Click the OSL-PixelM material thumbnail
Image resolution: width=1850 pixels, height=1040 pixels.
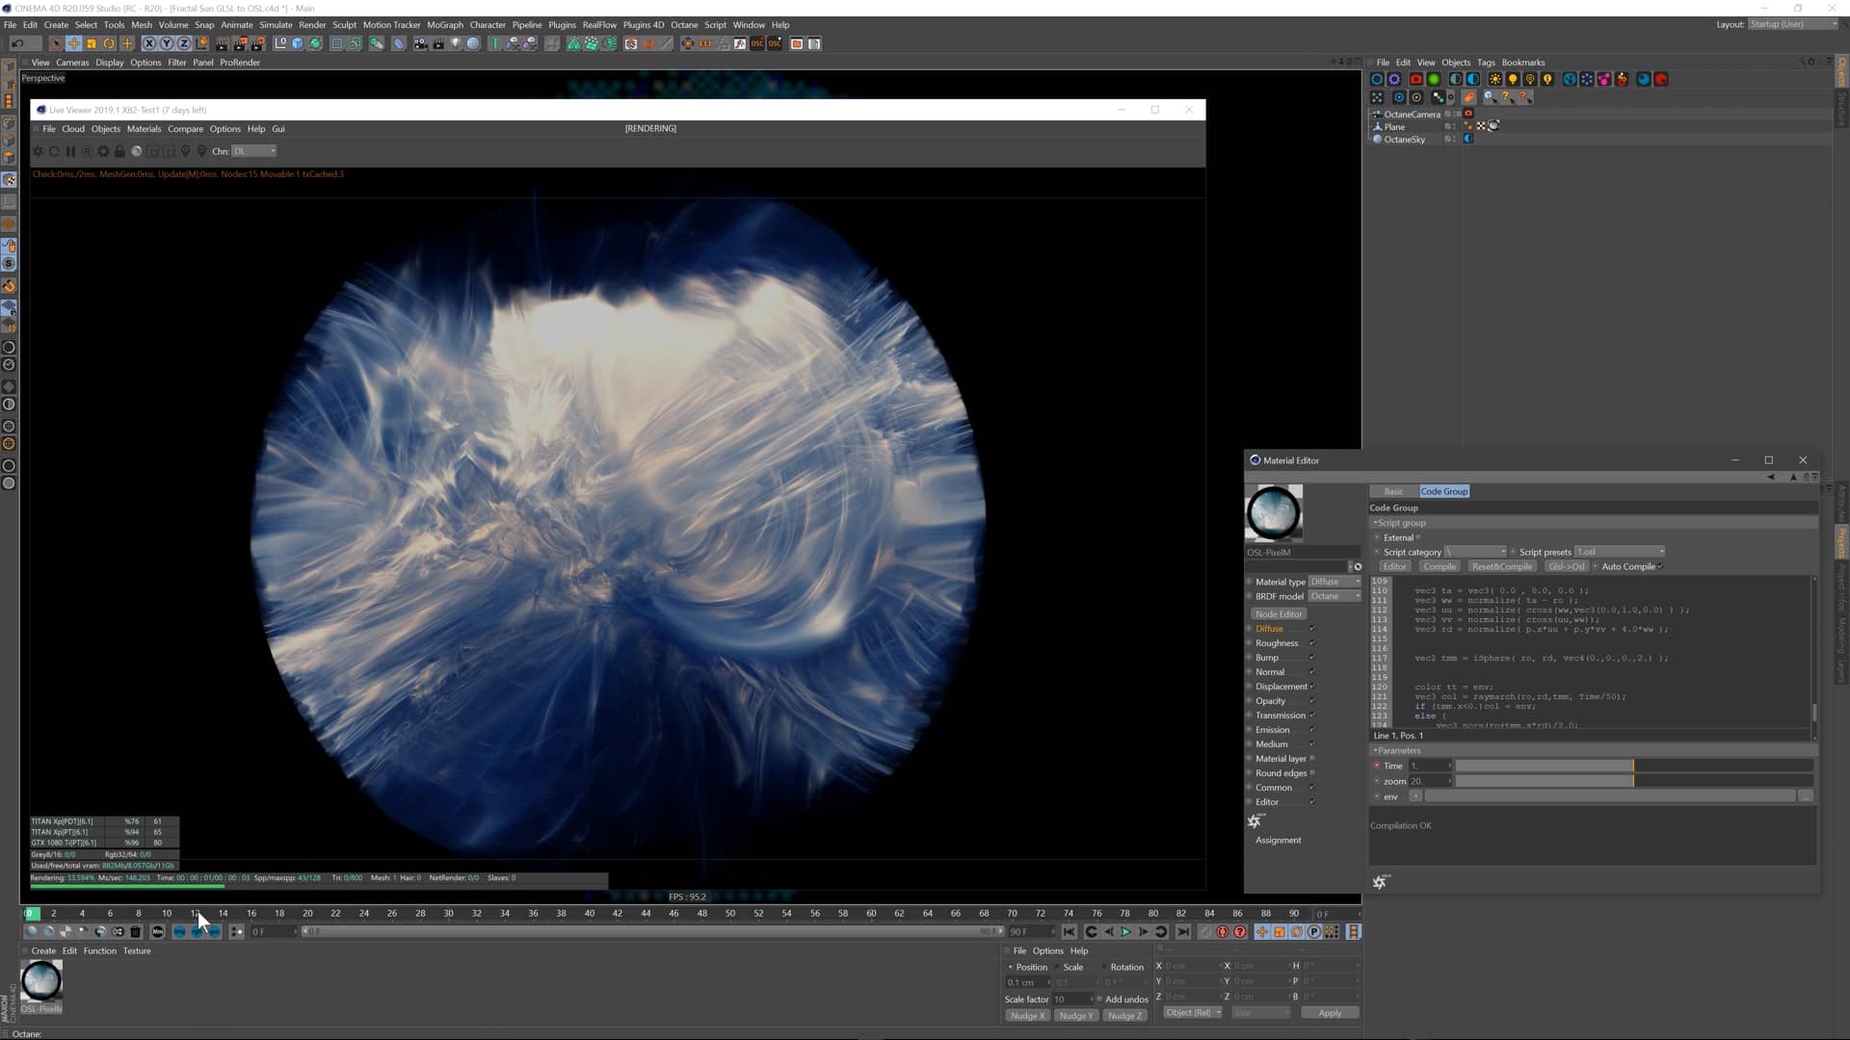point(40,980)
